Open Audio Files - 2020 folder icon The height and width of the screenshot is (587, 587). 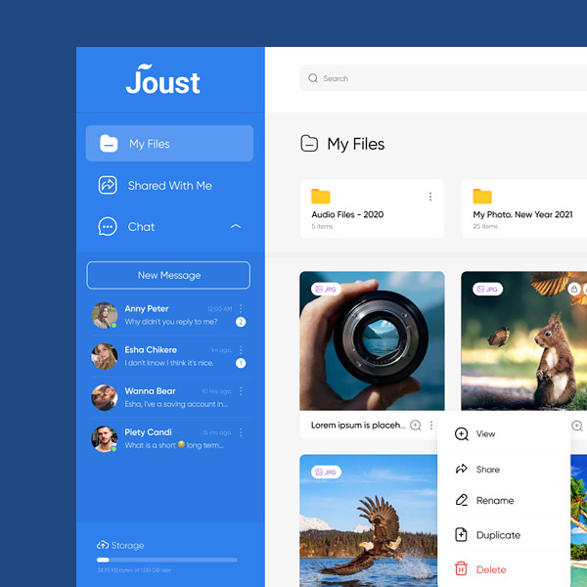321,197
